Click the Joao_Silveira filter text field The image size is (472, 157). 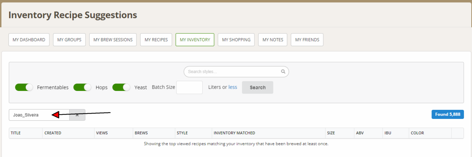click(39, 115)
